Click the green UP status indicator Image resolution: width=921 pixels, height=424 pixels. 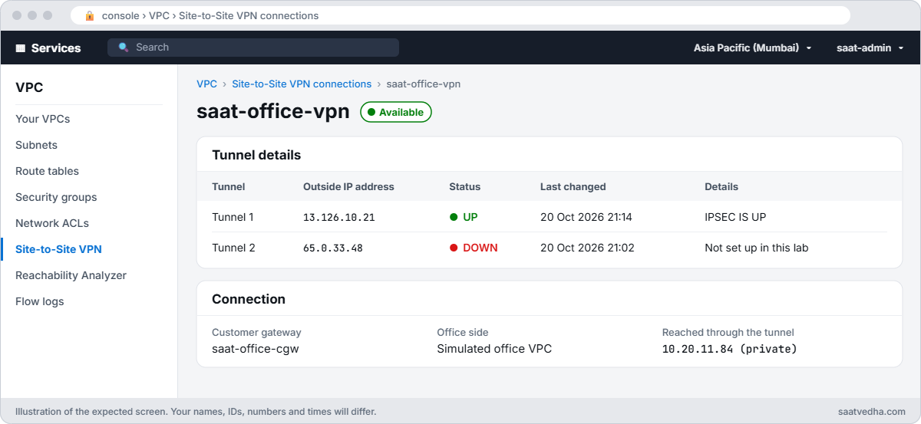click(464, 217)
